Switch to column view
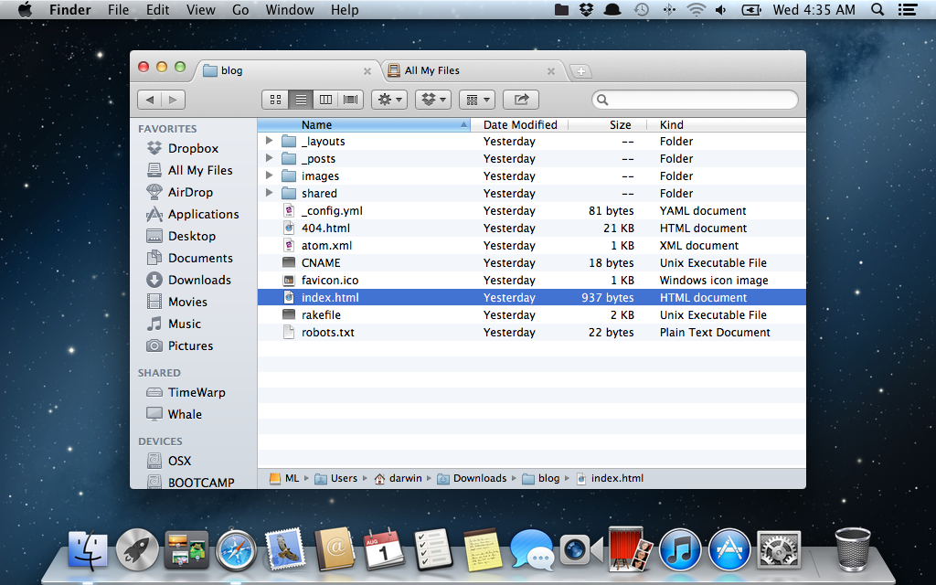936x585 pixels. point(326,99)
